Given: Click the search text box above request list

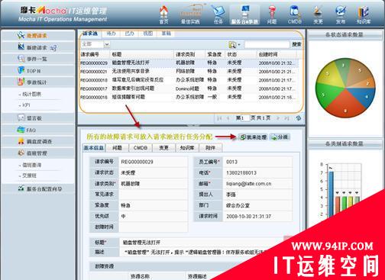Looking at the screenshot, I should [x=267, y=45].
